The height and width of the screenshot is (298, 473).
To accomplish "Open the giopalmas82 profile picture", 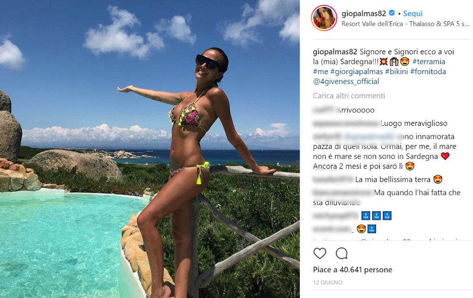I will tap(324, 18).
